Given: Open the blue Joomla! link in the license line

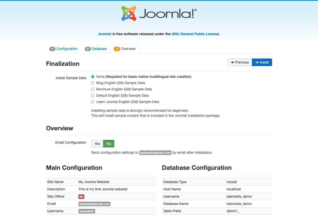Looking at the screenshot, I should [x=105, y=34].
